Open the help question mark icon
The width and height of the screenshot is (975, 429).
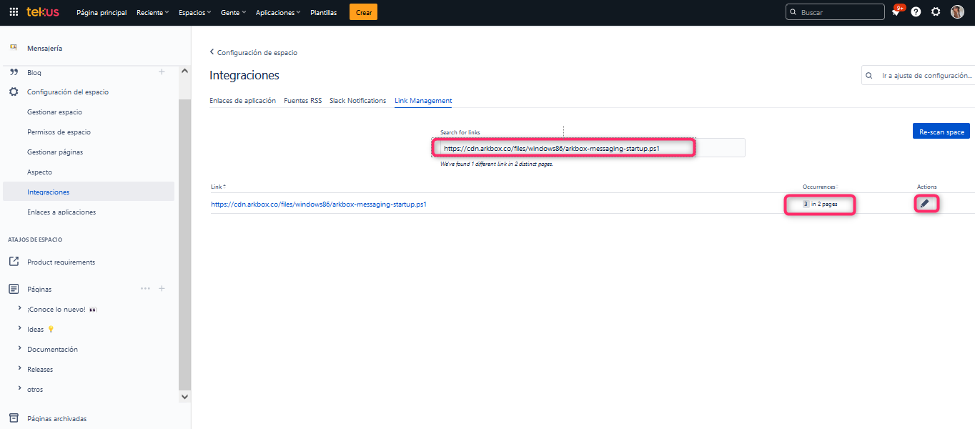pyautogui.click(x=916, y=12)
